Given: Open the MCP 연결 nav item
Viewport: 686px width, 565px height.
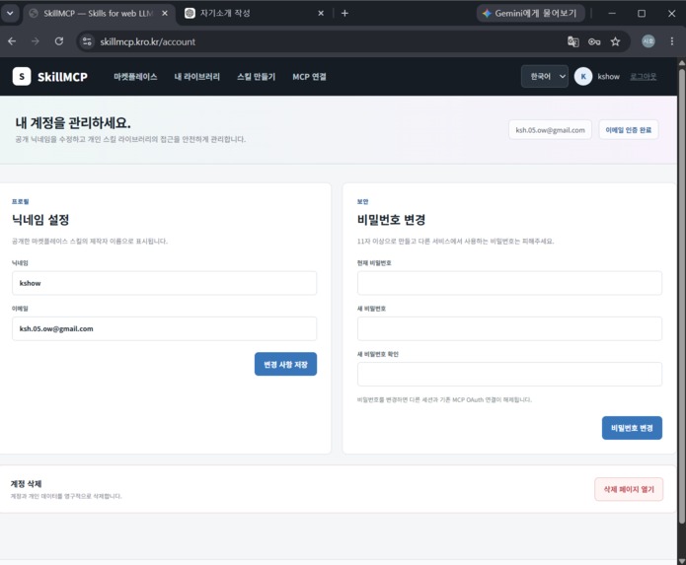Looking at the screenshot, I should (309, 77).
